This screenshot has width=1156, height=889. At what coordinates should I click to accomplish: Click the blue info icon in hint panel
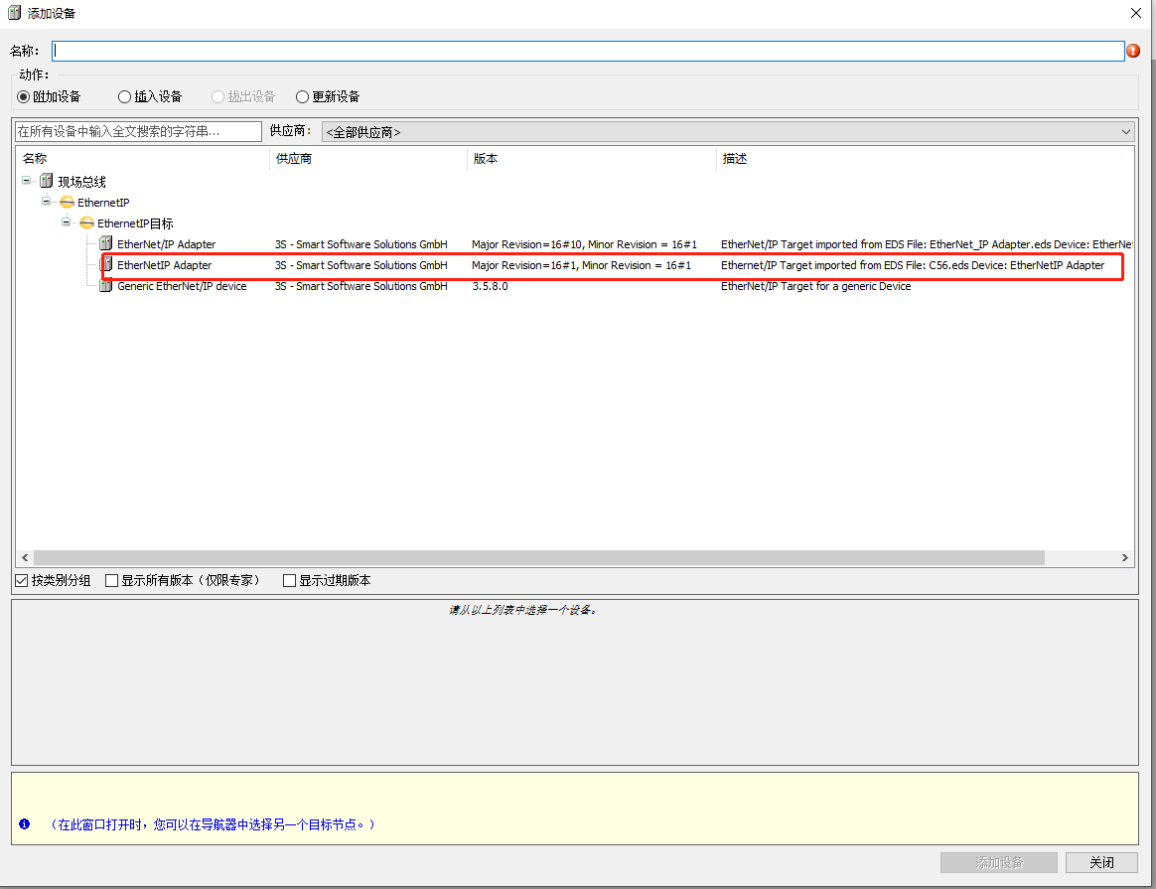[x=24, y=824]
